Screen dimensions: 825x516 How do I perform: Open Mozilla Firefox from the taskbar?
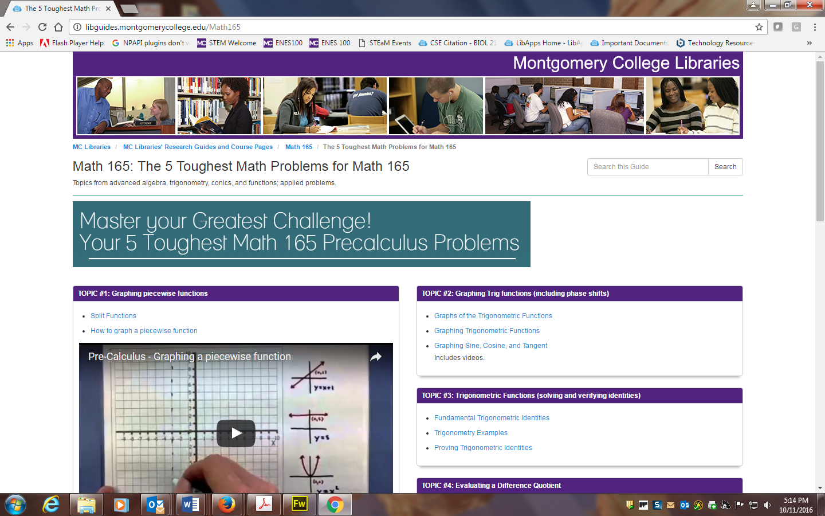(227, 505)
